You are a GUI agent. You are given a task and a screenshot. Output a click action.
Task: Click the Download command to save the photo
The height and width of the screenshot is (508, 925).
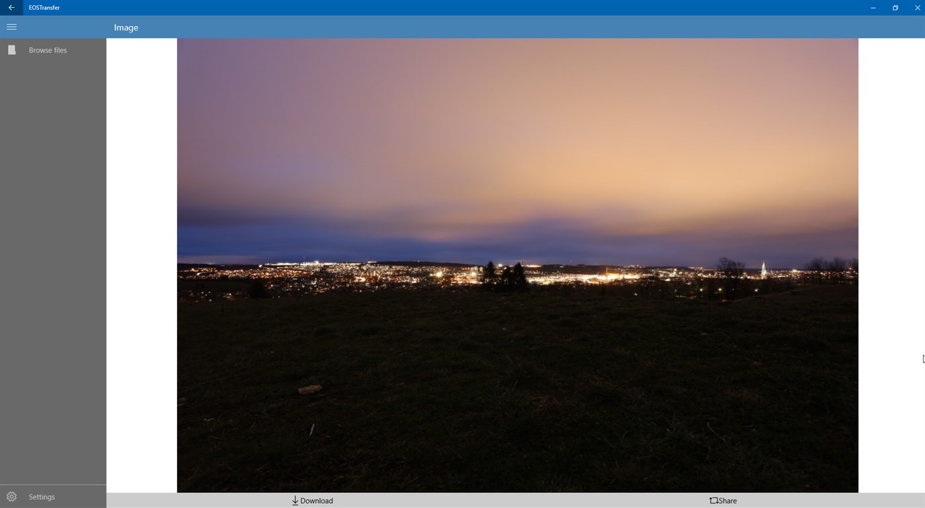point(312,501)
